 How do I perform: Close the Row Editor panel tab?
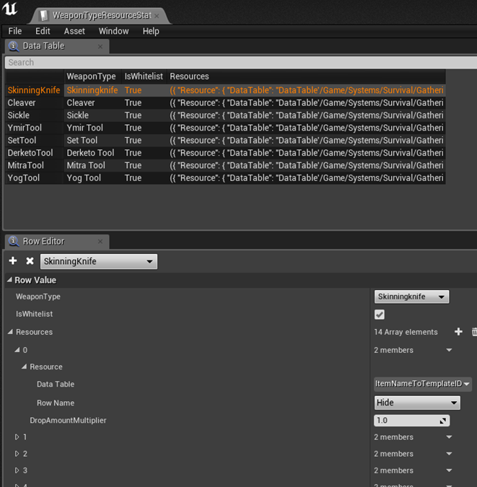100,242
